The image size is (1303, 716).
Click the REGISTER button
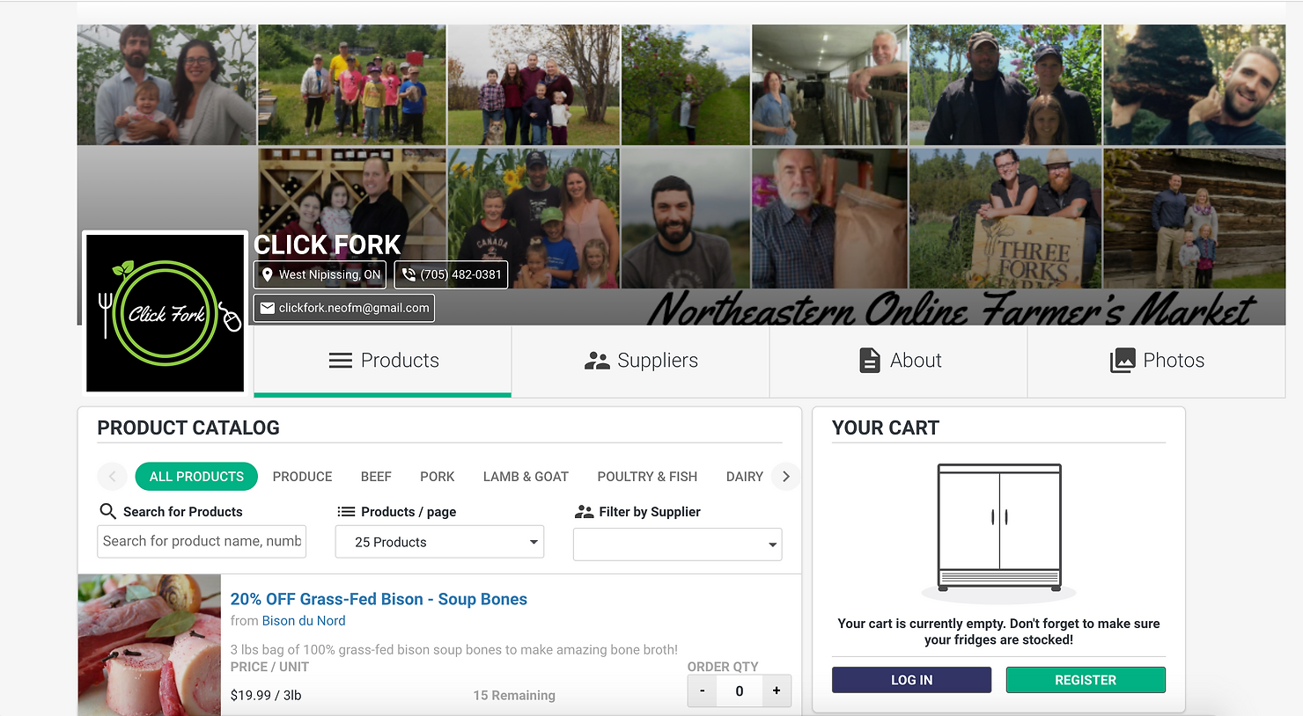click(1086, 680)
